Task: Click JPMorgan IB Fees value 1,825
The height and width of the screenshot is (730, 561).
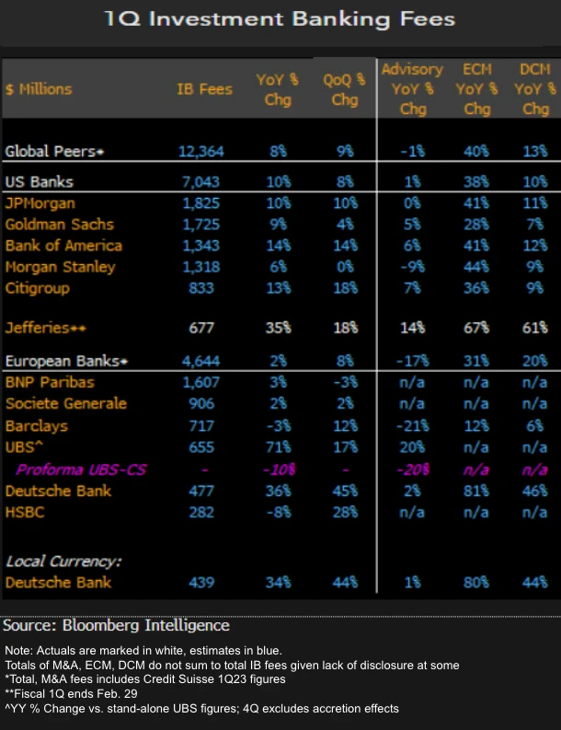Action: coord(201,203)
